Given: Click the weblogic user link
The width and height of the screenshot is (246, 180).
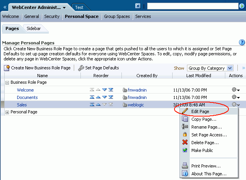Looking at the screenshot, I should coord(136,105).
